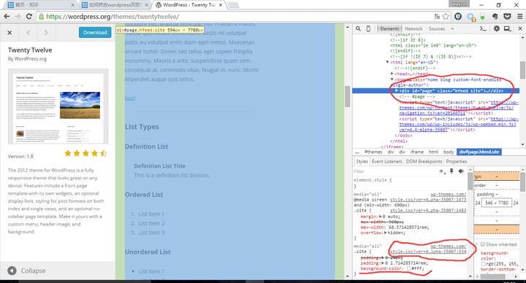Open style.css line 534 source link

pyautogui.click(x=428, y=252)
